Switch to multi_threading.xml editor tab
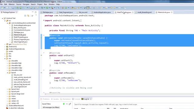 143,12
